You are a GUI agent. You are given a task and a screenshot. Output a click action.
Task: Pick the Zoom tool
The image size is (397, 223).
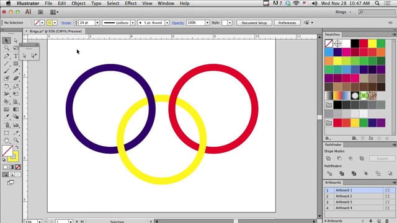pyautogui.click(x=16, y=141)
